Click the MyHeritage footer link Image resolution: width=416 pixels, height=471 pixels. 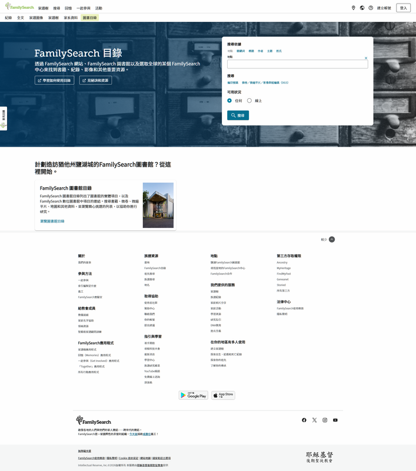(284, 268)
